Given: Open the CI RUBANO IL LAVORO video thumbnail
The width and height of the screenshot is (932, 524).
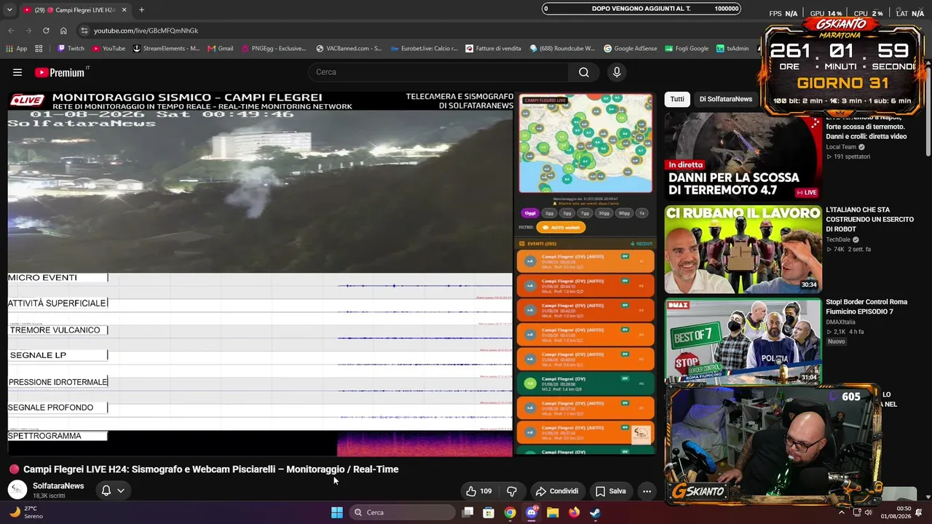Looking at the screenshot, I should click(743, 249).
